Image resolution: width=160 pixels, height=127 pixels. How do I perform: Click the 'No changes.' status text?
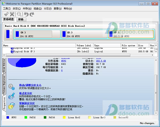(x=147, y=123)
